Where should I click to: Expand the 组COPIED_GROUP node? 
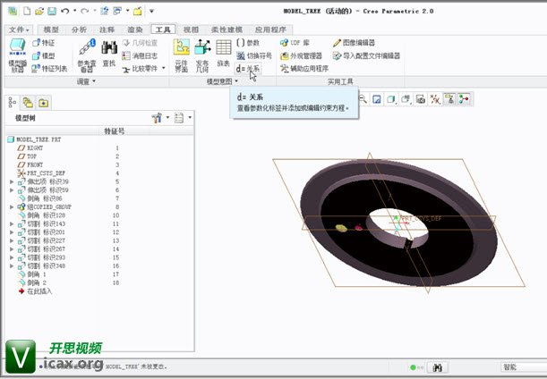12,206
